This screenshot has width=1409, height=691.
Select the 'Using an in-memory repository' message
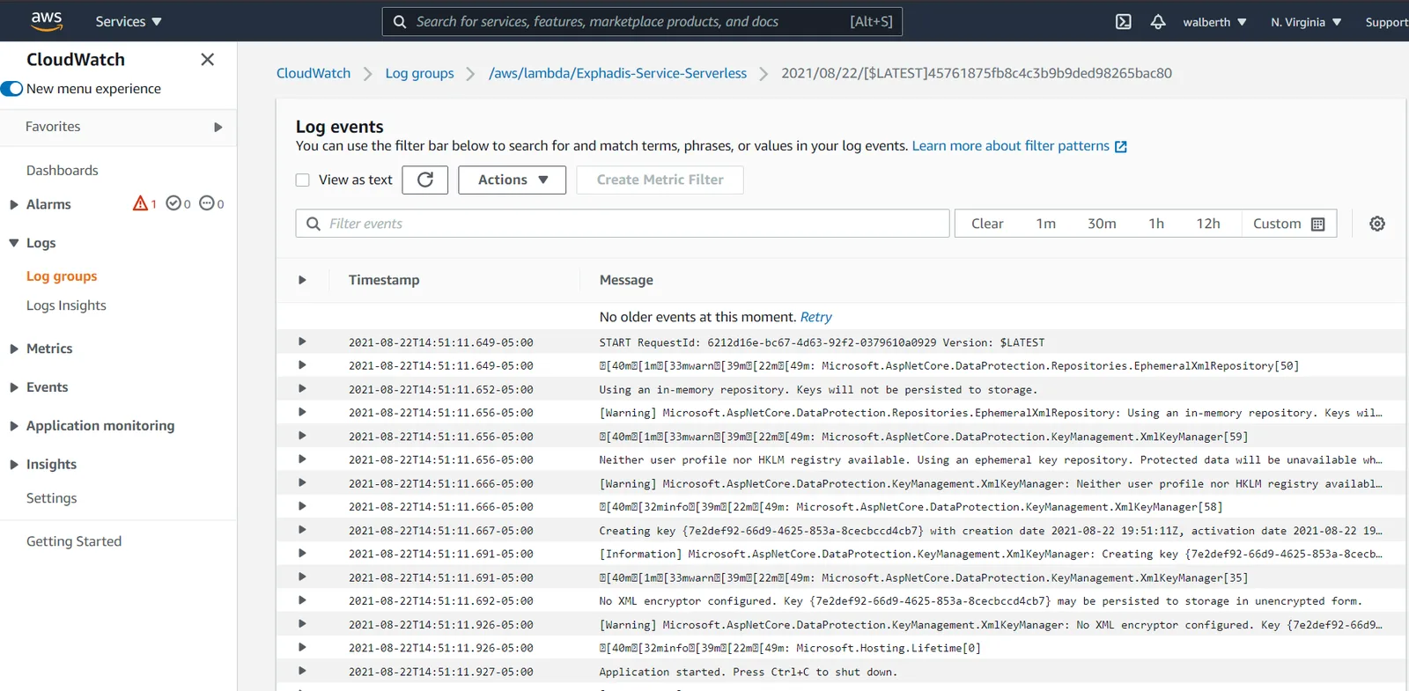(x=818, y=389)
